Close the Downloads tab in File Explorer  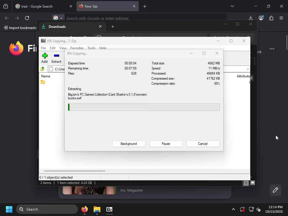(100, 26)
